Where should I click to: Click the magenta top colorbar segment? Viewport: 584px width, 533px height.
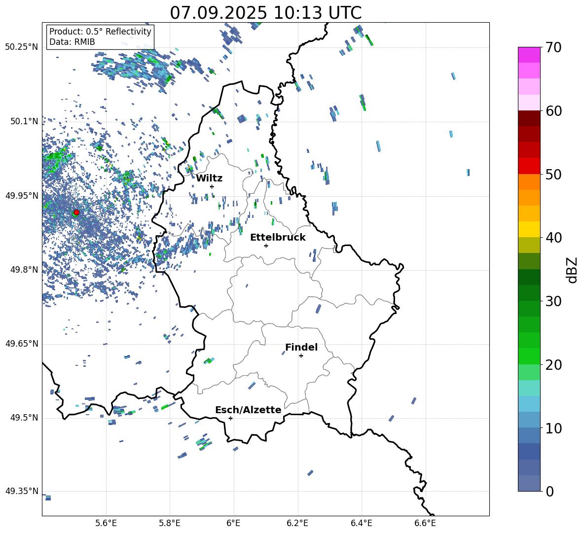tap(529, 55)
